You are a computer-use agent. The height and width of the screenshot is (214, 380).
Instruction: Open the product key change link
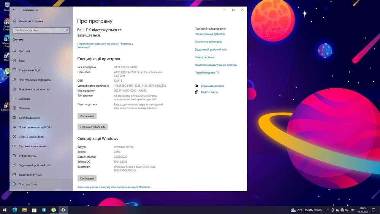tap(114, 187)
